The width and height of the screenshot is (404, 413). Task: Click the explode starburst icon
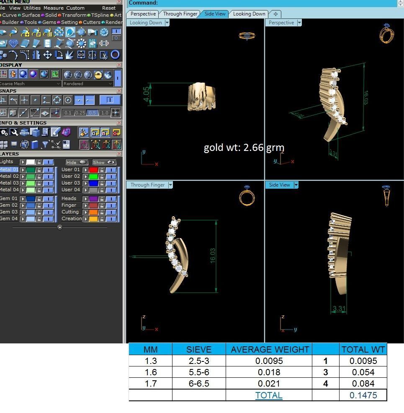tap(69, 55)
